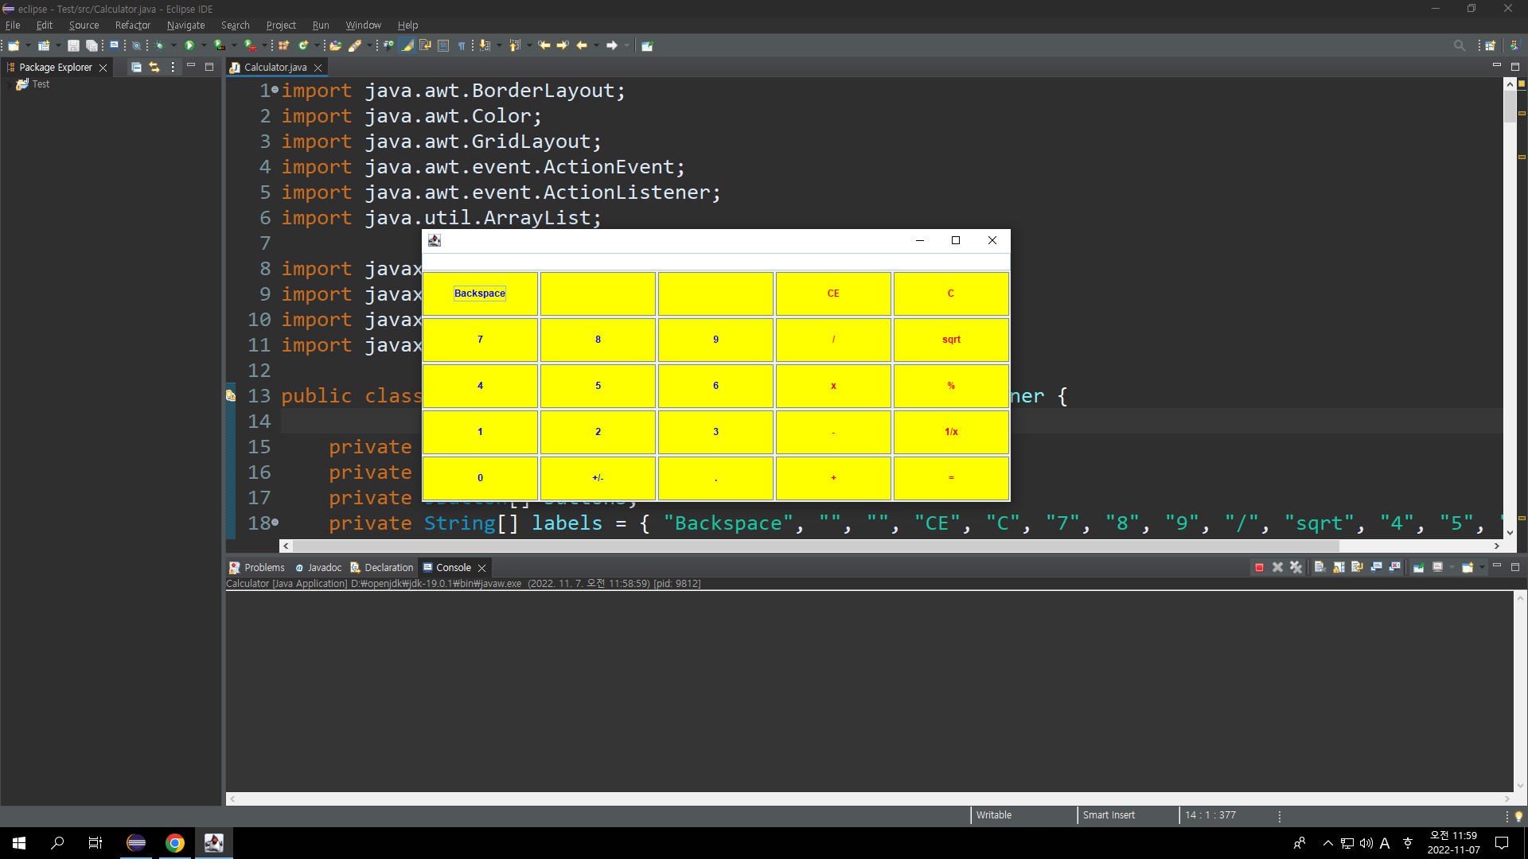Terminate the running program in Console
This screenshot has width=1528, height=859.
coord(1259,567)
